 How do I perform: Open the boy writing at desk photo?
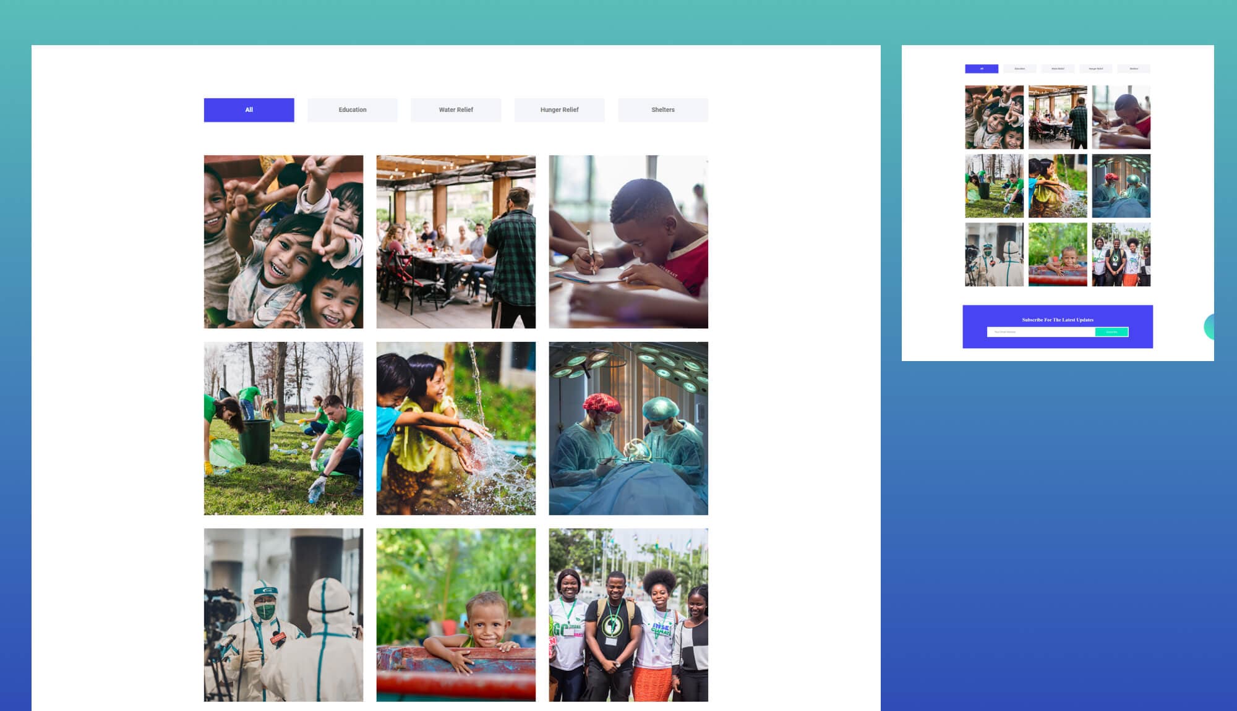click(628, 242)
